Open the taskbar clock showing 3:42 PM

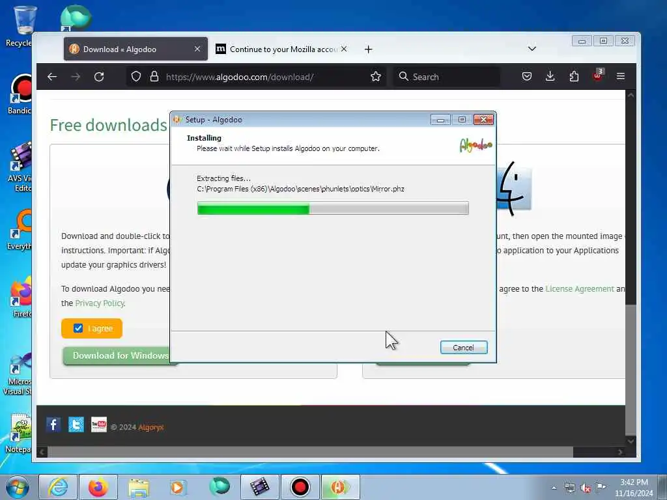tap(634, 488)
